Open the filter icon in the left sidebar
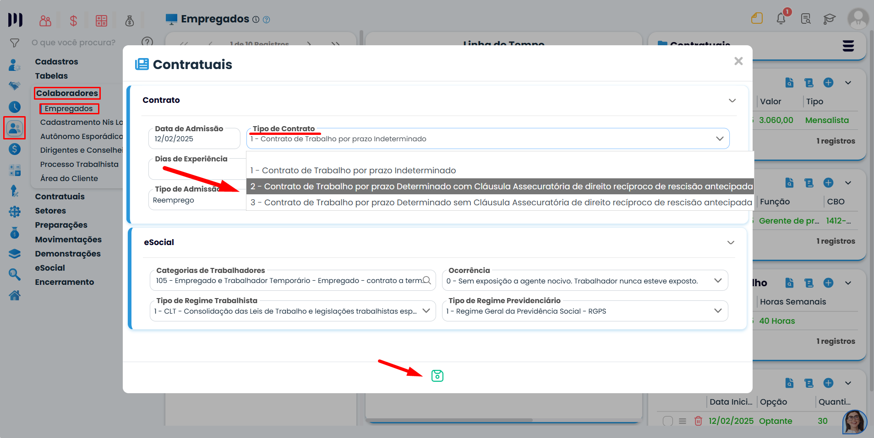 [15, 43]
